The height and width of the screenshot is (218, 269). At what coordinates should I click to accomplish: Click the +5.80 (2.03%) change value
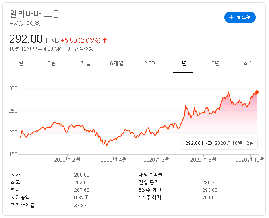click(81, 40)
